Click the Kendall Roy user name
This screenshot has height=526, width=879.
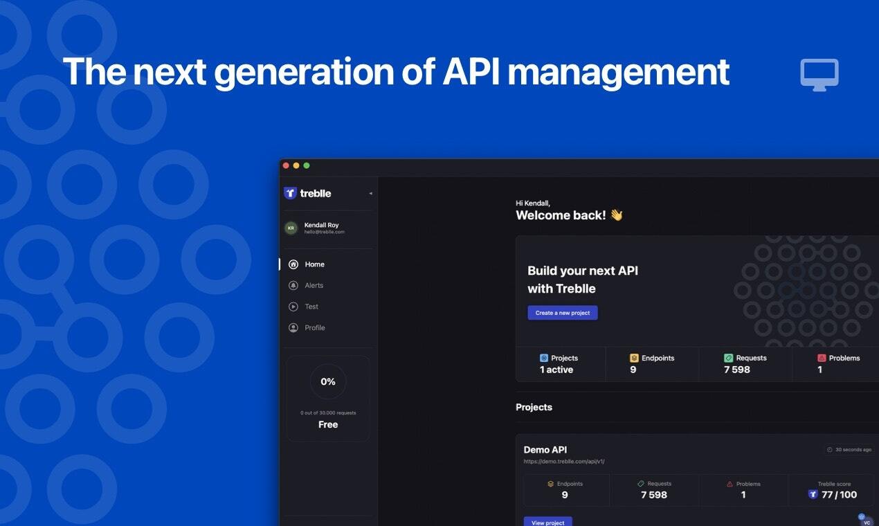coord(322,225)
